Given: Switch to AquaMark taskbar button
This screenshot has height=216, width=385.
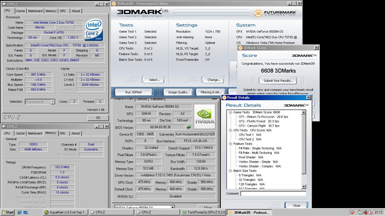Looking at the screenshot, I should click(x=66, y=212).
